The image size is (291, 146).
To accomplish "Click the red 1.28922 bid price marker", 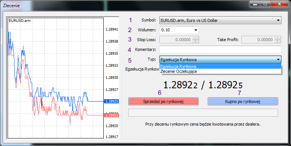I will [x=111, y=115].
